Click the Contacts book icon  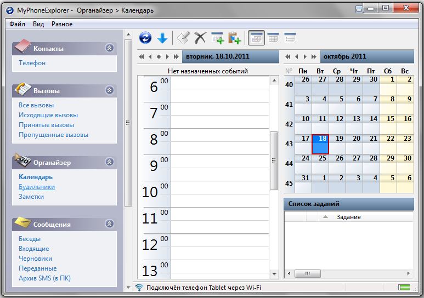22,46
